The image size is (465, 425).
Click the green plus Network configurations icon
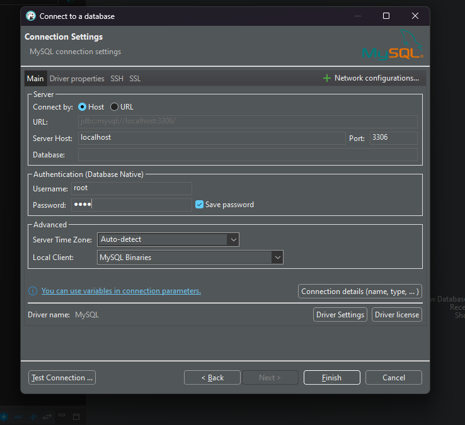pyautogui.click(x=327, y=78)
